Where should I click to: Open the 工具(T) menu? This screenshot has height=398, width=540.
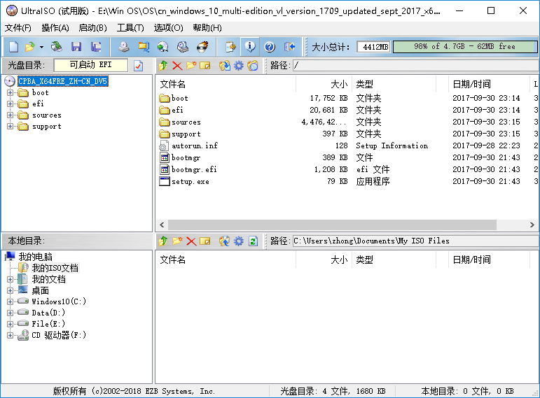[x=130, y=28]
